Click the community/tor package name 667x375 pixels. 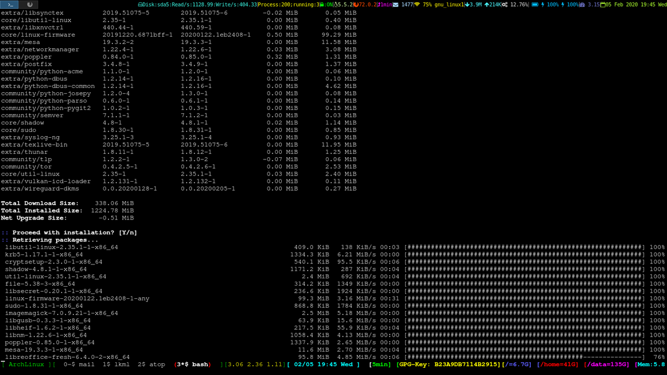point(26,167)
